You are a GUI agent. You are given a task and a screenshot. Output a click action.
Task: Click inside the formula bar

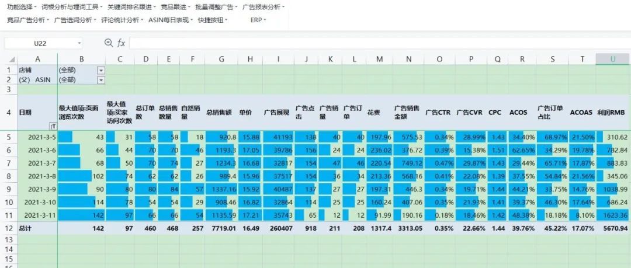pos(380,43)
